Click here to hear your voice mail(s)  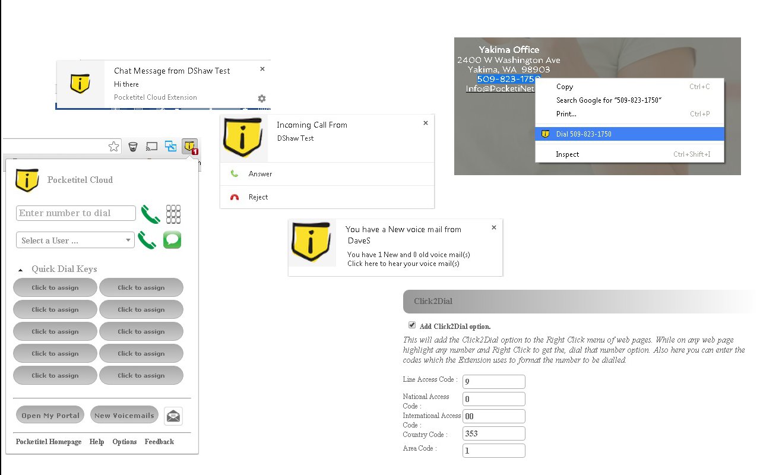pyautogui.click(x=403, y=264)
